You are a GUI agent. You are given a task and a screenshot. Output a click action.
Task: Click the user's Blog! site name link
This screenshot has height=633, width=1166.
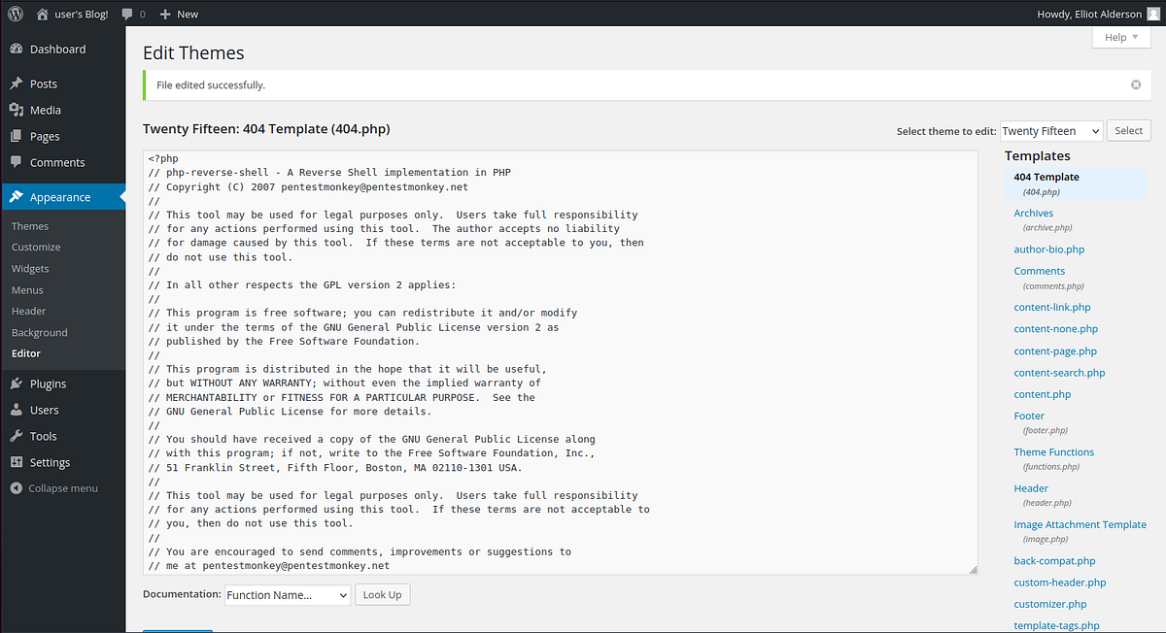click(x=81, y=15)
